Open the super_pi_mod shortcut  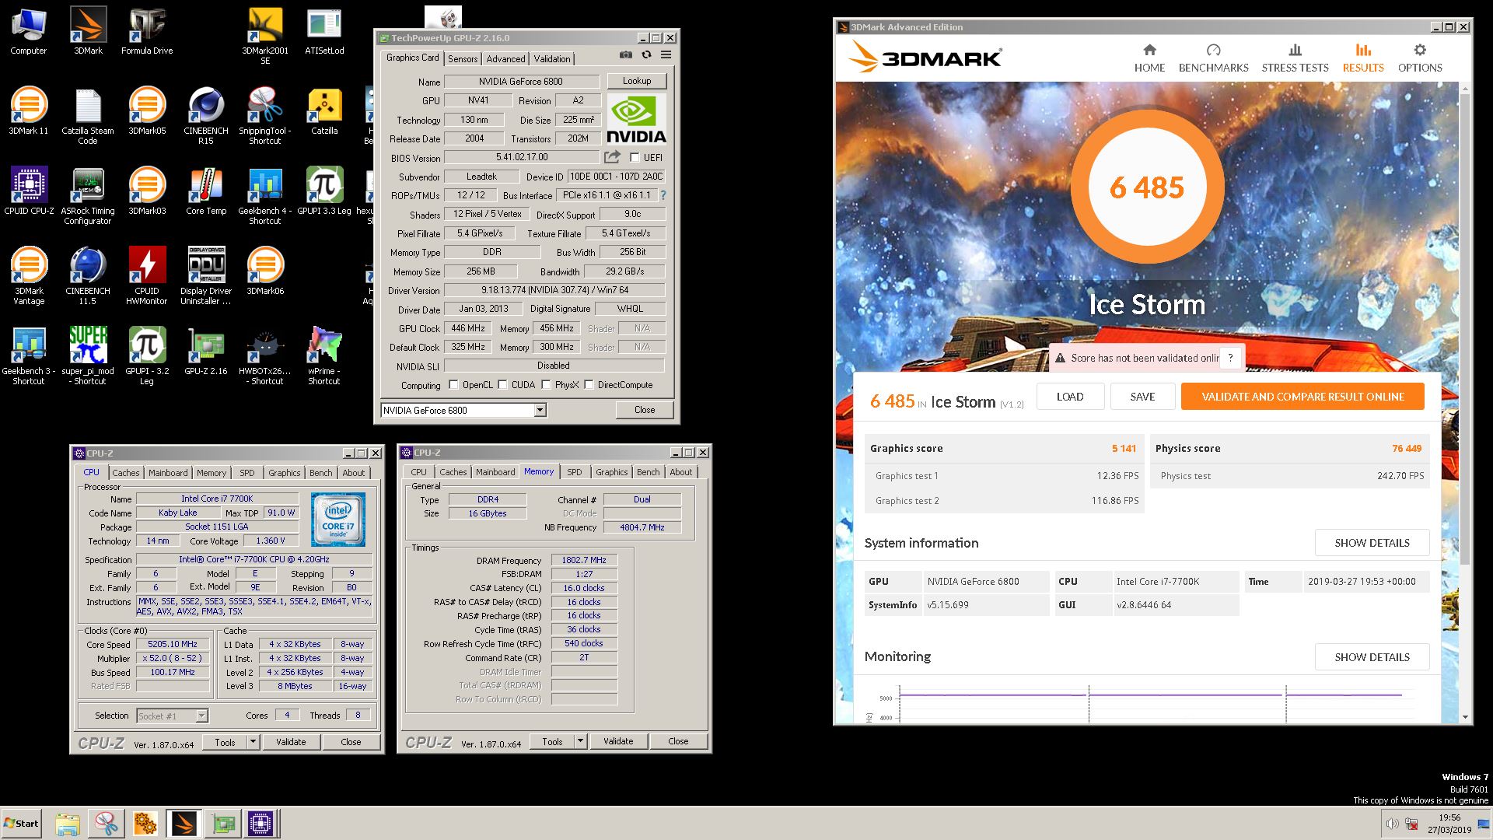pyautogui.click(x=88, y=356)
